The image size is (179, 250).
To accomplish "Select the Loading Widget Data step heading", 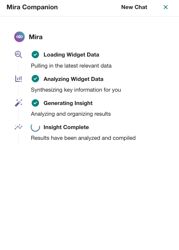I will (x=71, y=55).
